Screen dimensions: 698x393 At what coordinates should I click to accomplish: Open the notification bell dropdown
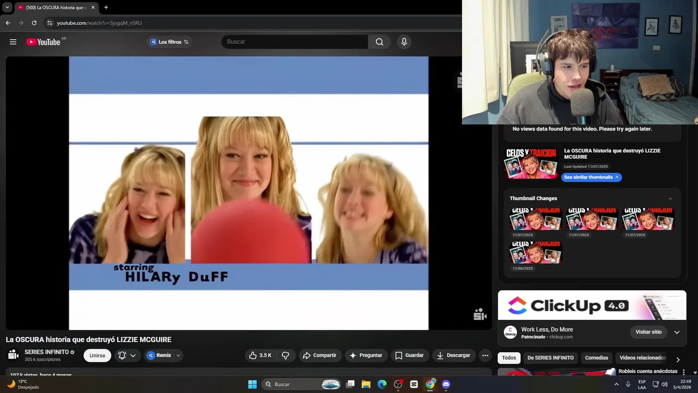[x=127, y=355]
